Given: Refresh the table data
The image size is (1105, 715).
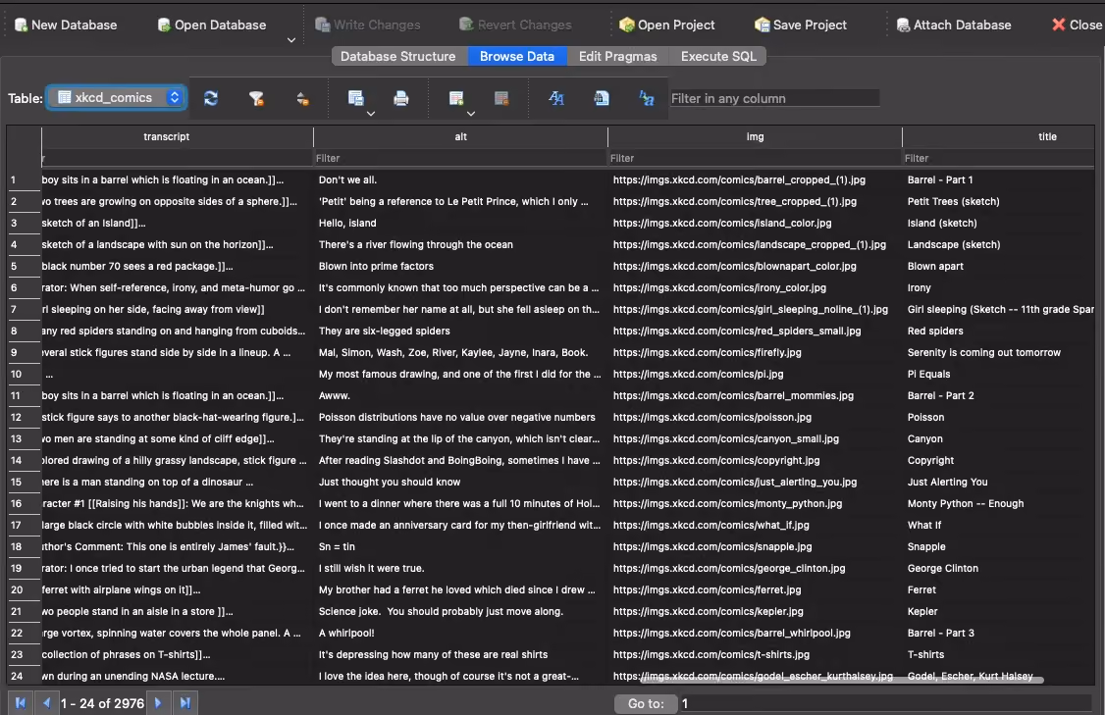Looking at the screenshot, I should [211, 99].
